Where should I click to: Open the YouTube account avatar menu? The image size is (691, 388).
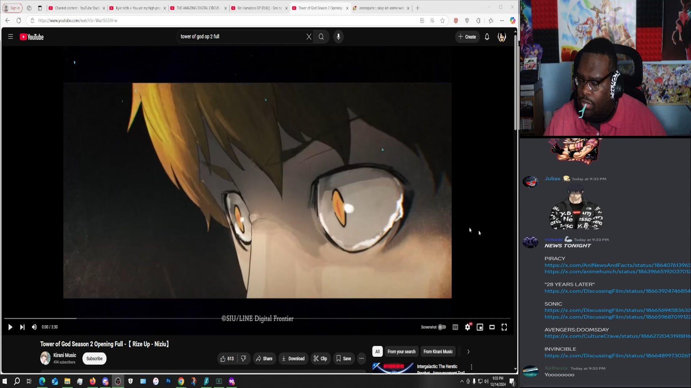(x=502, y=37)
